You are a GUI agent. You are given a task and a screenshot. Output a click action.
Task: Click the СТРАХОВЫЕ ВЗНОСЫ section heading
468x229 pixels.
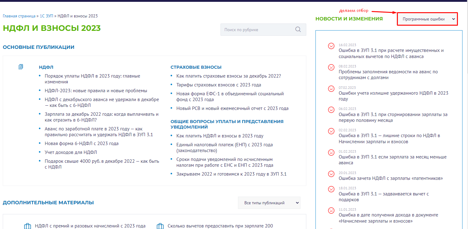(196, 67)
